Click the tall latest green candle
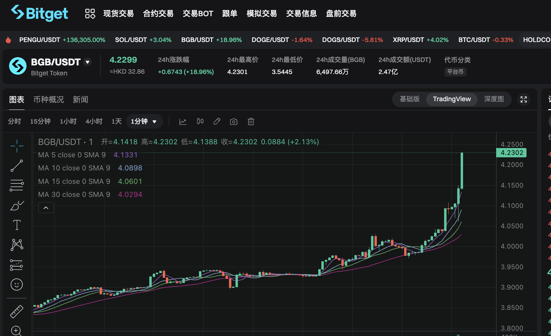 pos(462,170)
